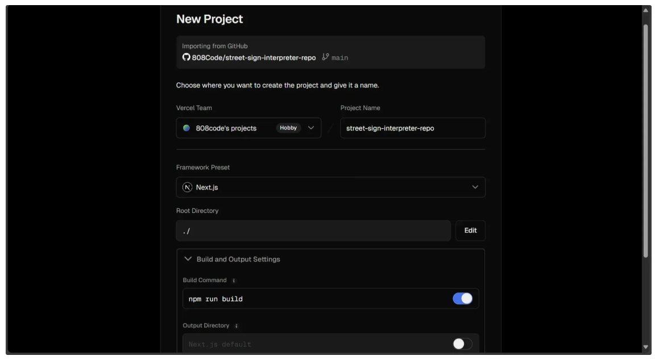Click the Hobby plan badge
The width and height of the screenshot is (655, 360).
click(288, 128)
